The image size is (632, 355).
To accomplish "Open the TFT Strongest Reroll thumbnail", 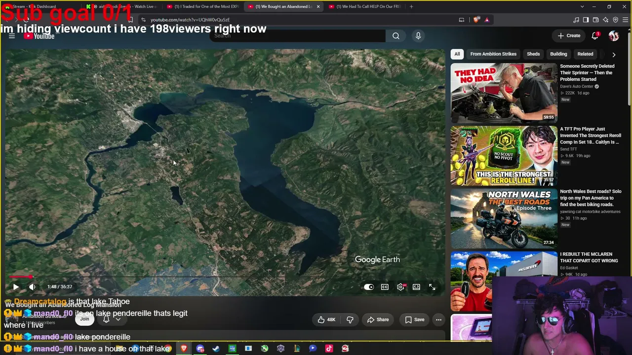I will click(x=504, y=156).
